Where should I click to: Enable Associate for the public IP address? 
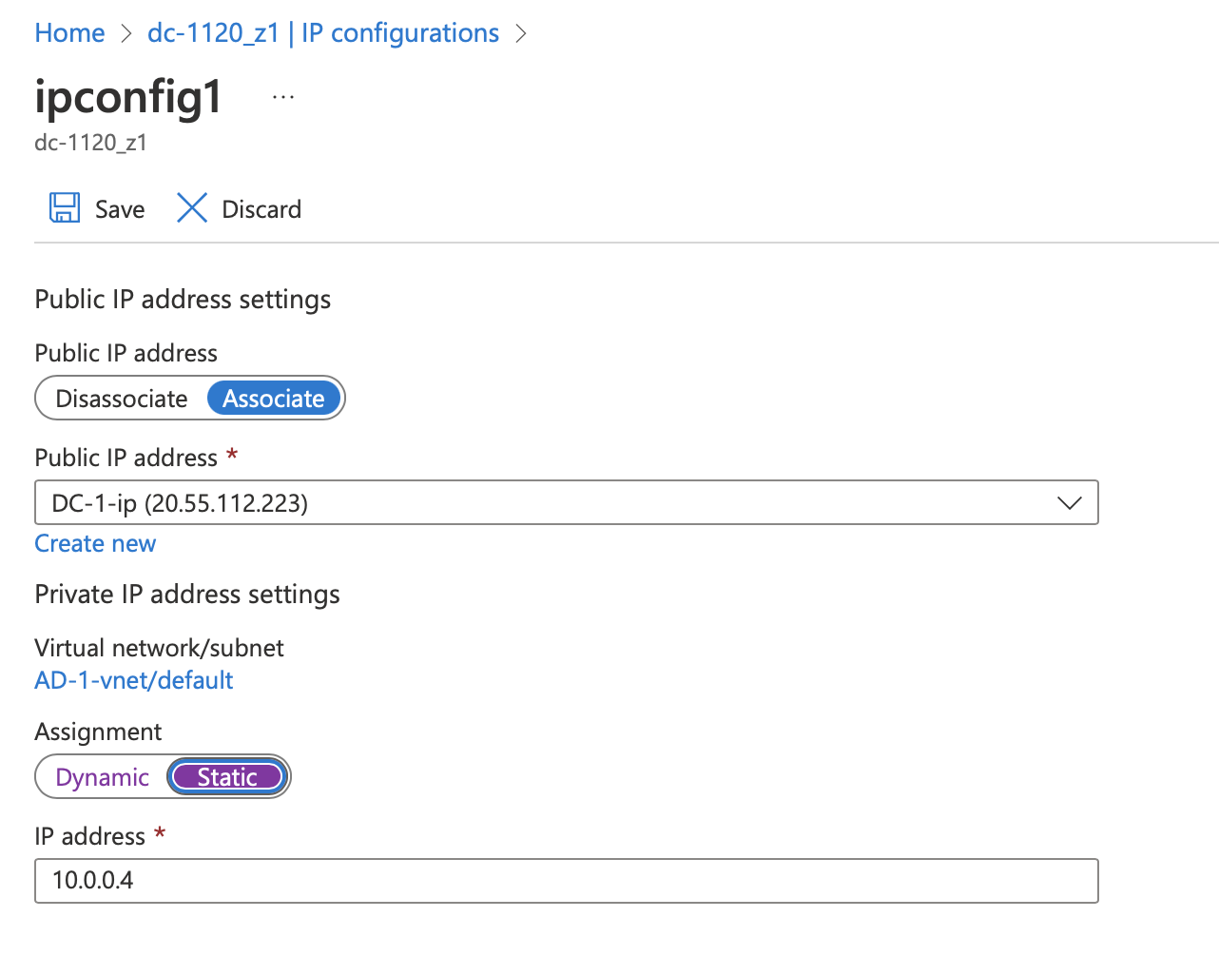click(x=274, y=398)
